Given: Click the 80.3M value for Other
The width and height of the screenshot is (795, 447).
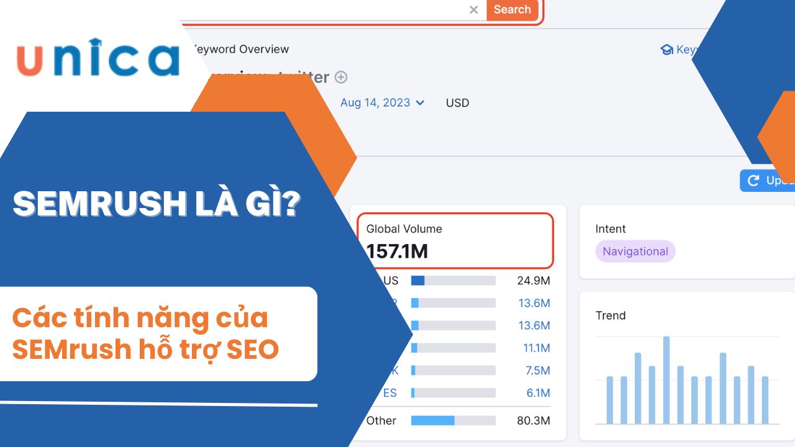Looking at the screenshot, I should point(534,420).
